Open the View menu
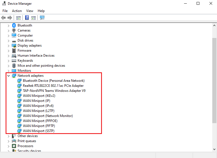Viewport: 217px width, 158px height. coord(30,11)
